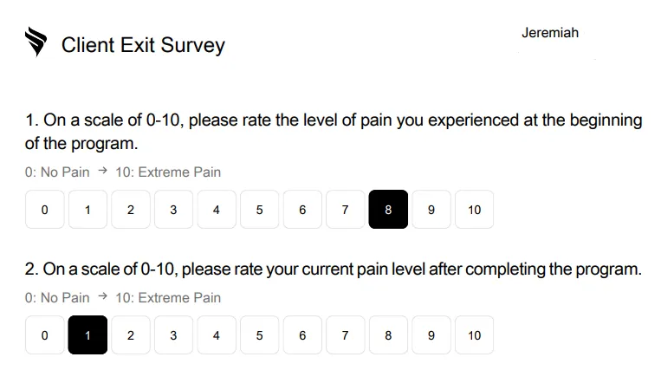Deselect the highlighted 8 in question 1

[388, 210]
